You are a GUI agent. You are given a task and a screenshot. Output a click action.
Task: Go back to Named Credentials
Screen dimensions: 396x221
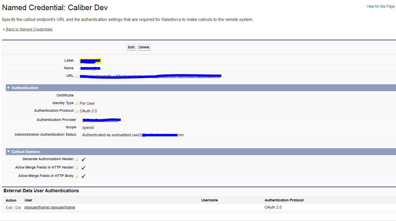coord(29,29)
